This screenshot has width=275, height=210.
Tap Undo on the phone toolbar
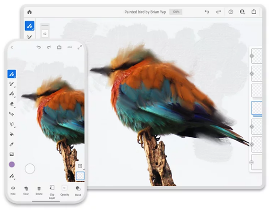tap(38, 47)
